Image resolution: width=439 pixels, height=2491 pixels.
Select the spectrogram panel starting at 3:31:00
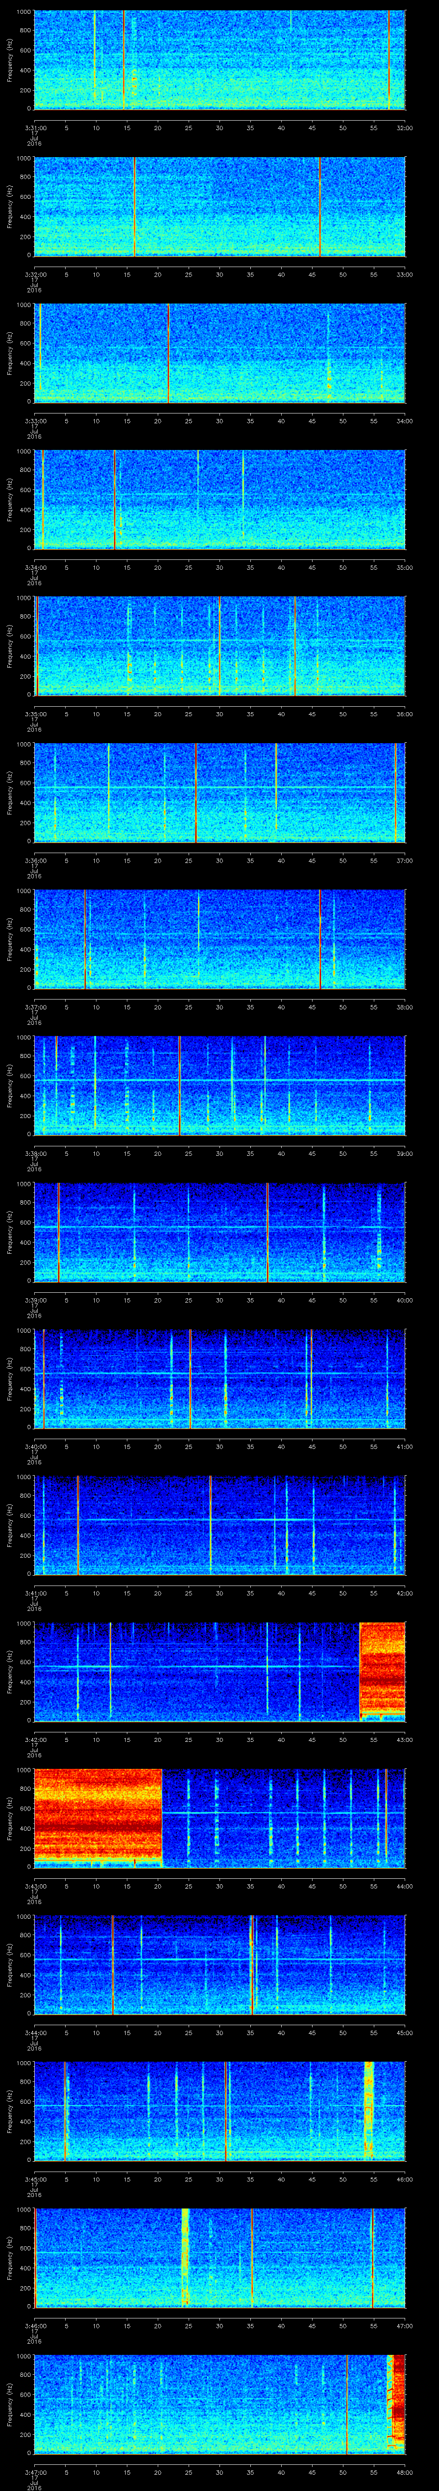click(220, 60)
